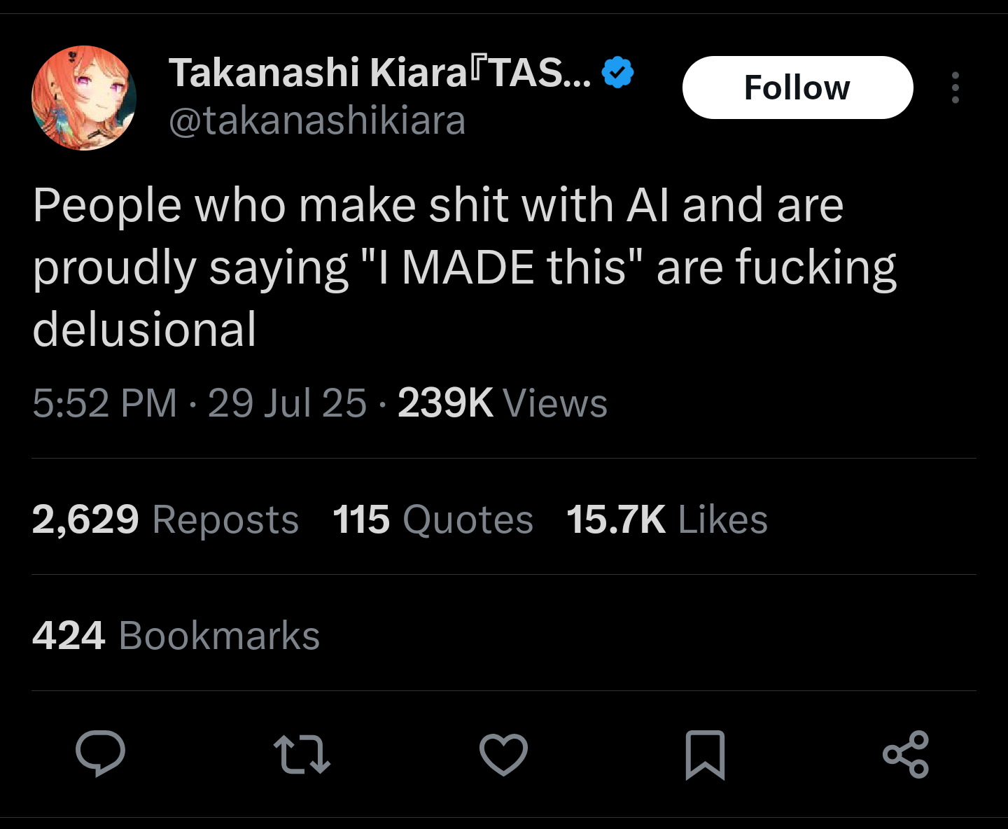The image size is (1008, 829).
Task: View the 239K Views analytics
Action: 502,403
